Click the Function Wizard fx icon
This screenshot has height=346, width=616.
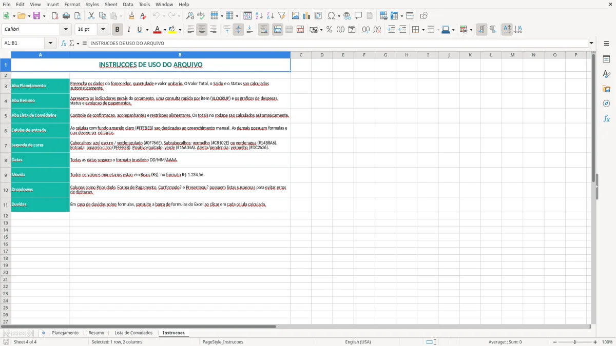point(64,43)
